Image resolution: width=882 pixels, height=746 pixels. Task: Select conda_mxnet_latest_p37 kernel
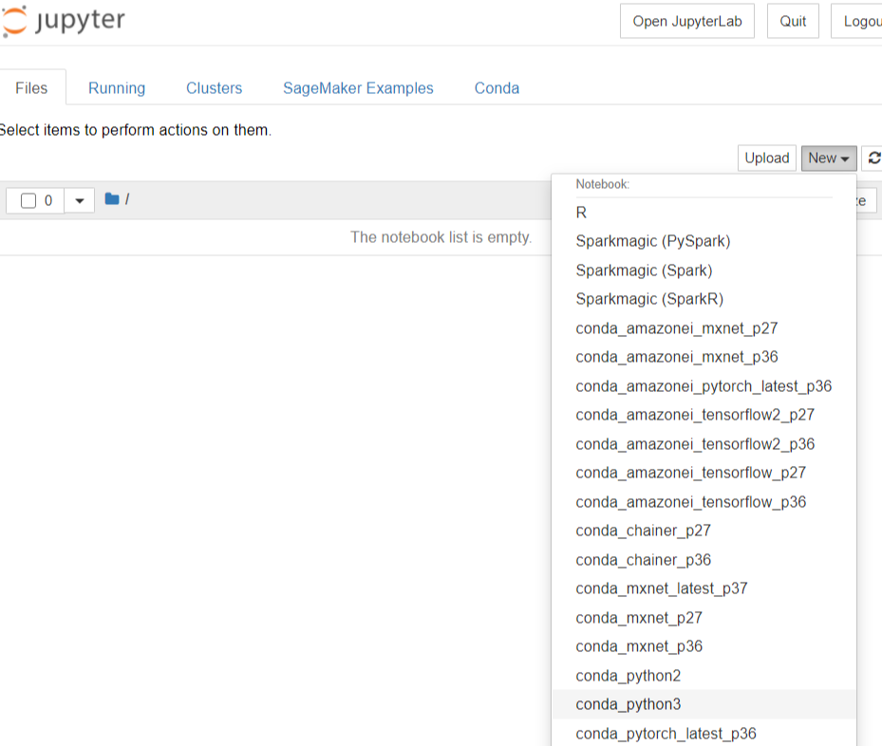click(x=704, y=588)
